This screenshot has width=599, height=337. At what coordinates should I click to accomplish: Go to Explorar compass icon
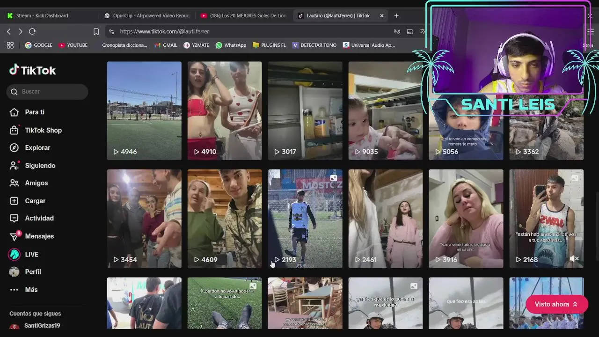pyautogui.click(x=15, y=148)
